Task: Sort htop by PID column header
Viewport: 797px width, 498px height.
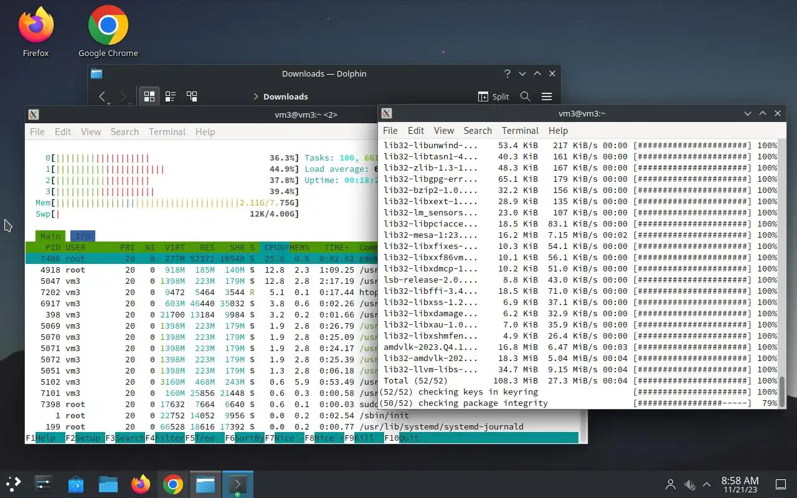Action: click(53, 247)
